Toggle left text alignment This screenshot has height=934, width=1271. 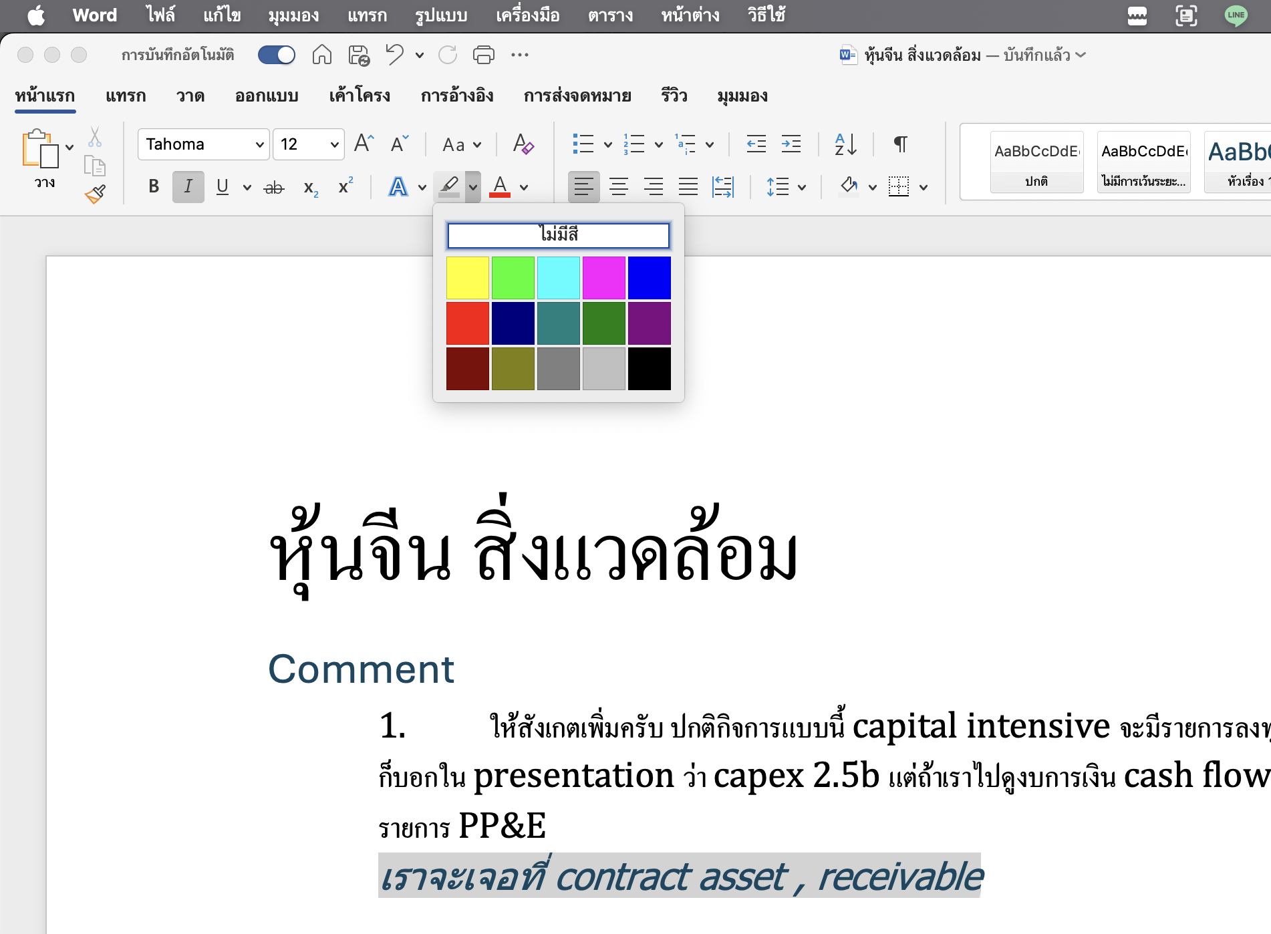pos(584,186)
